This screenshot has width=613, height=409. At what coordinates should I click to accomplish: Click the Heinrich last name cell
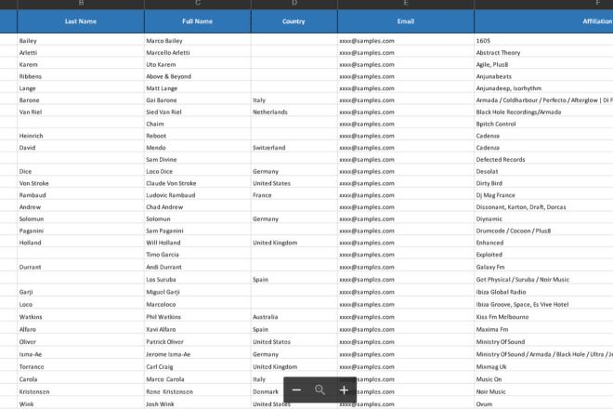pos(81,136)
